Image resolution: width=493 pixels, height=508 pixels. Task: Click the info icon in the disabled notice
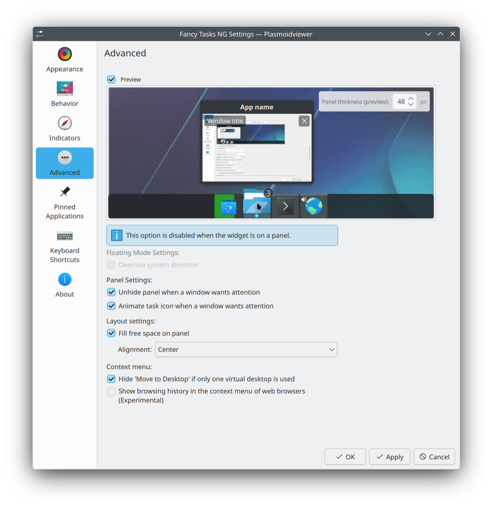pyautogui.click(x=116, y=235)
